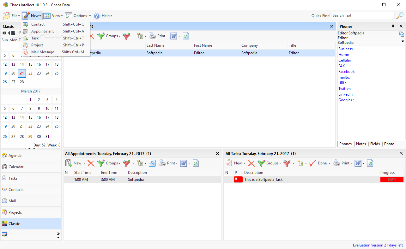Screen dimensions: 406x249
Task: Expand the filter dropdown arrow in contacts toolbar
Action: pos(133,36)
